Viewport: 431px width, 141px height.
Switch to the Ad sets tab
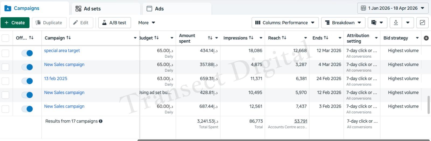[106, 9]
